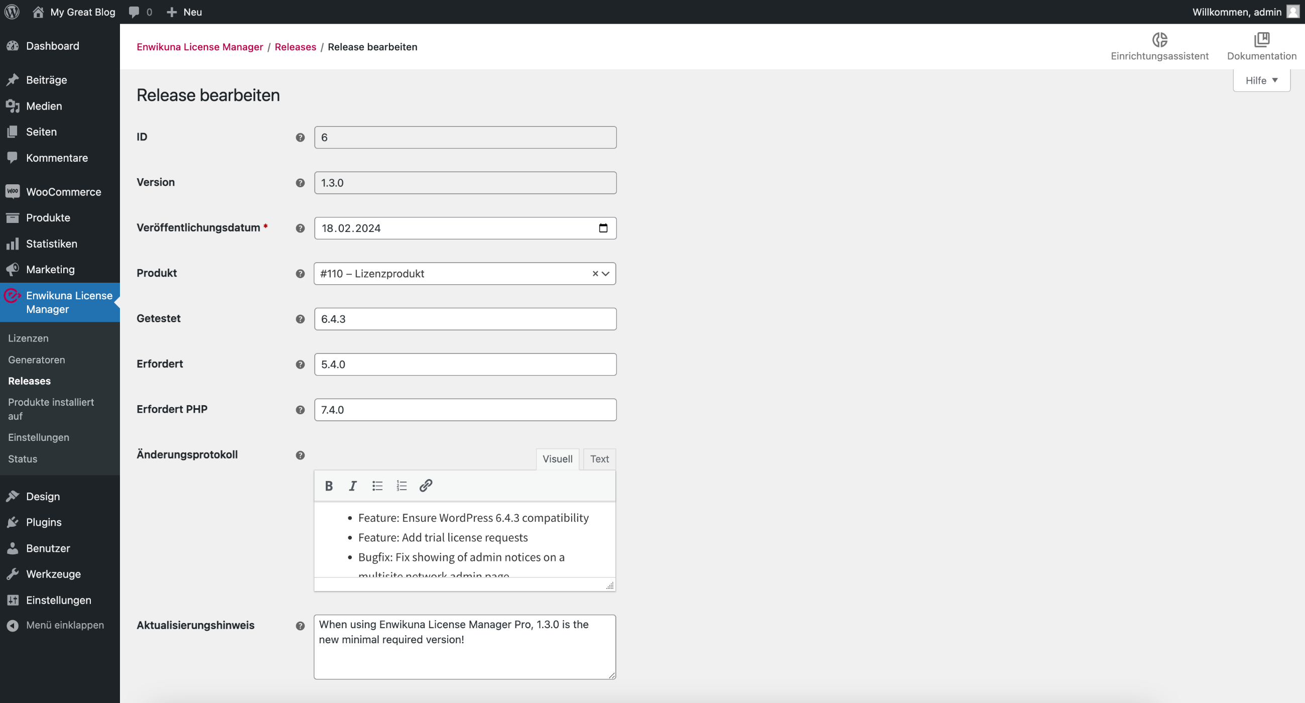The image size is (1305, 703).
Task: Click the help icon next to Version
Action: (x=300, y=183)
